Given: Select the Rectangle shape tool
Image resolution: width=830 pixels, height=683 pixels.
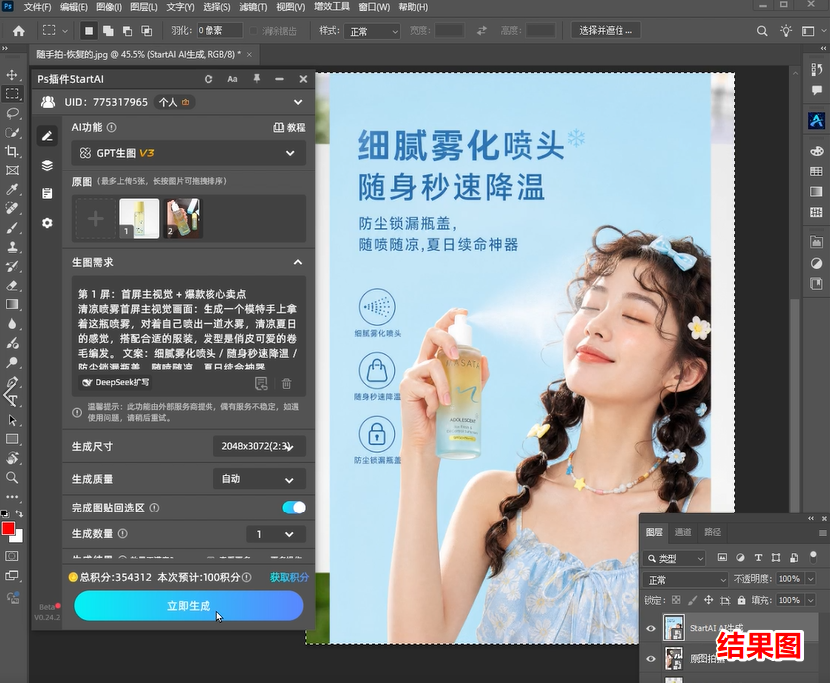Looking at the screenshot, I should (12, 439).
